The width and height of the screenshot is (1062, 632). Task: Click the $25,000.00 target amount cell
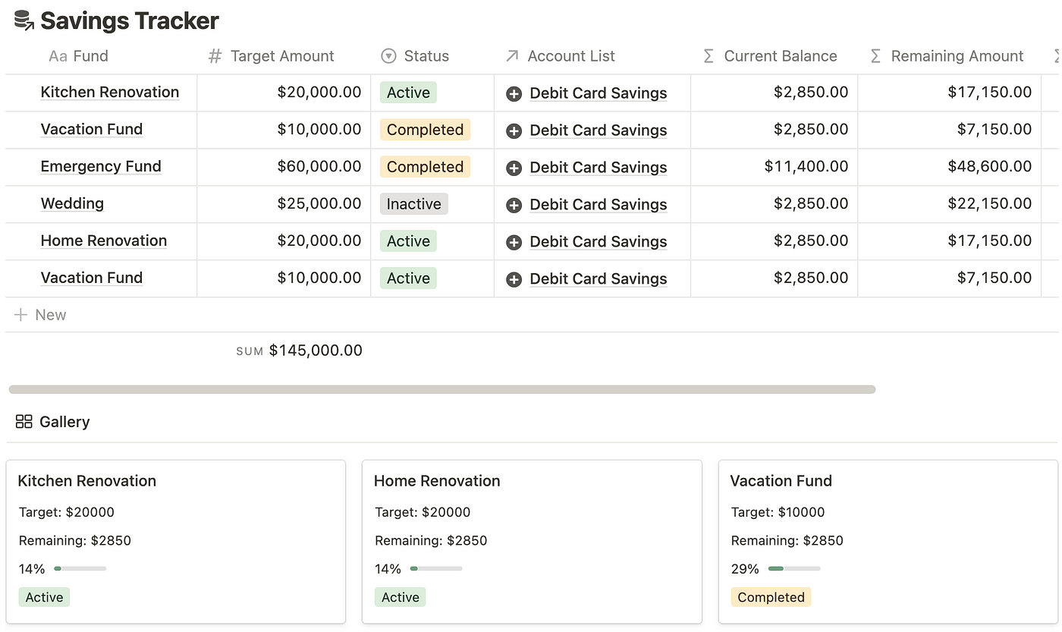[x=284, y=204]
